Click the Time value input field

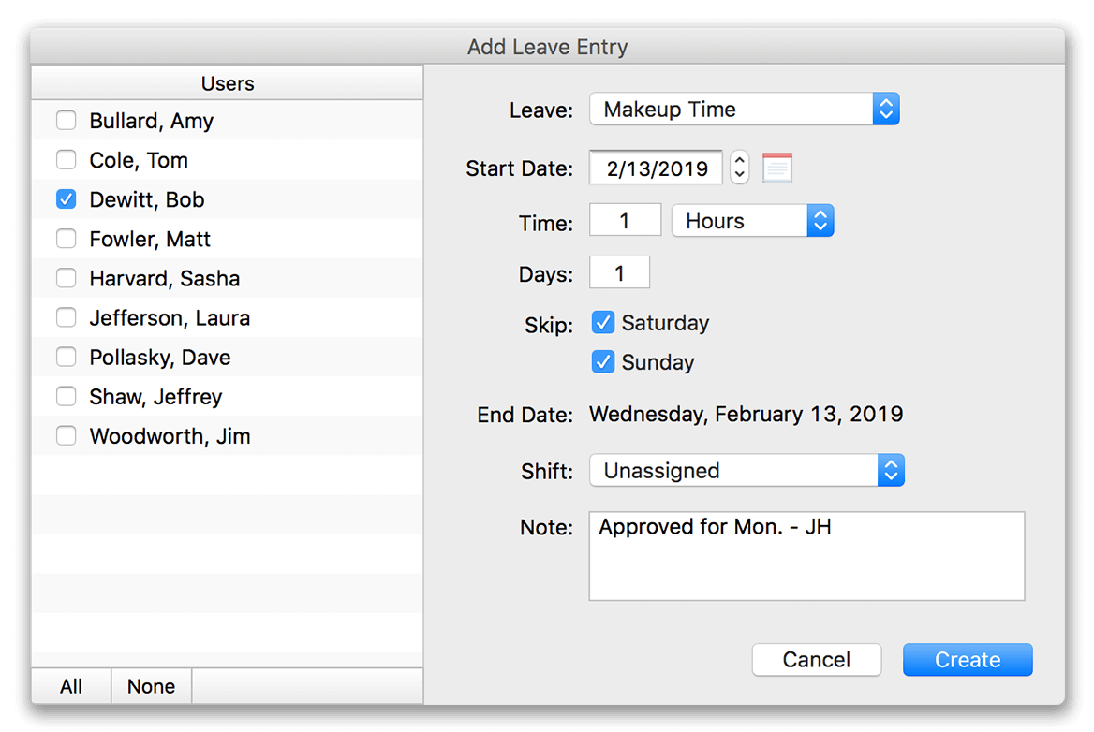click(x=625, y=219)
